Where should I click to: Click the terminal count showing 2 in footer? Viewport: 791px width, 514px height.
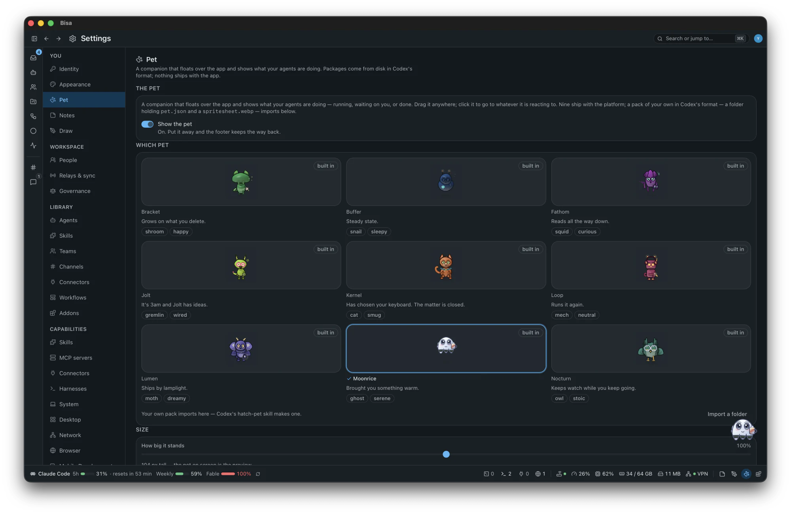coord(506,474)
